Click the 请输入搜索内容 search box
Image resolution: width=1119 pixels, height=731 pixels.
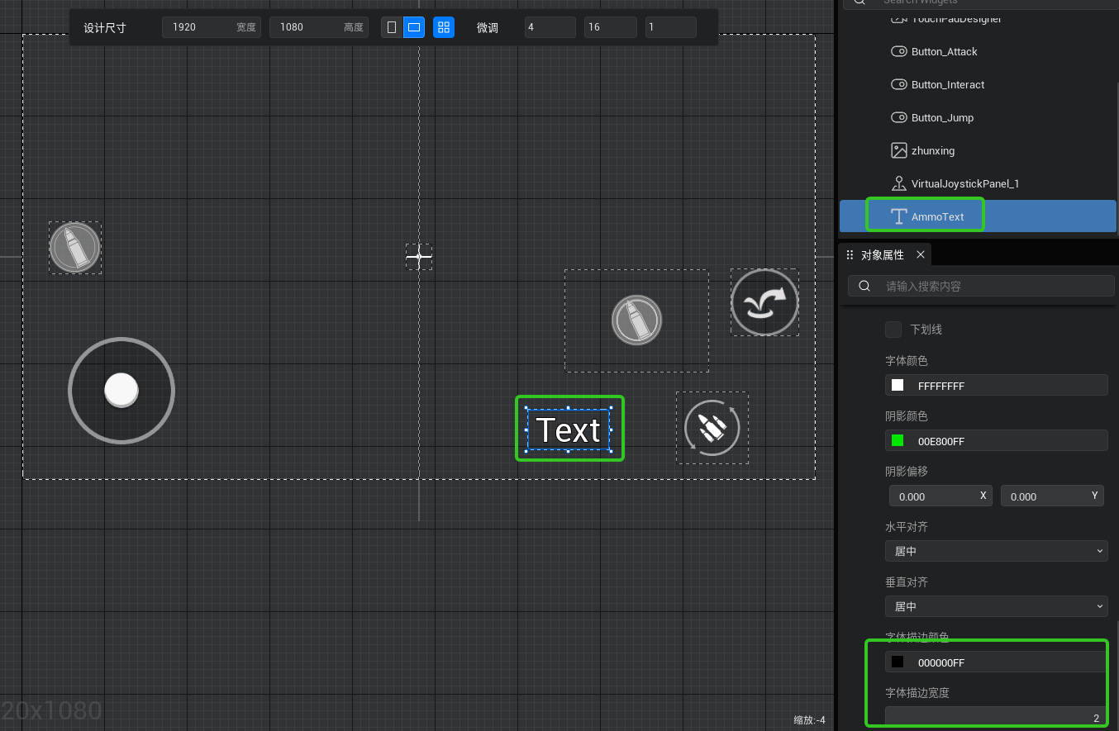click(981, 286)
